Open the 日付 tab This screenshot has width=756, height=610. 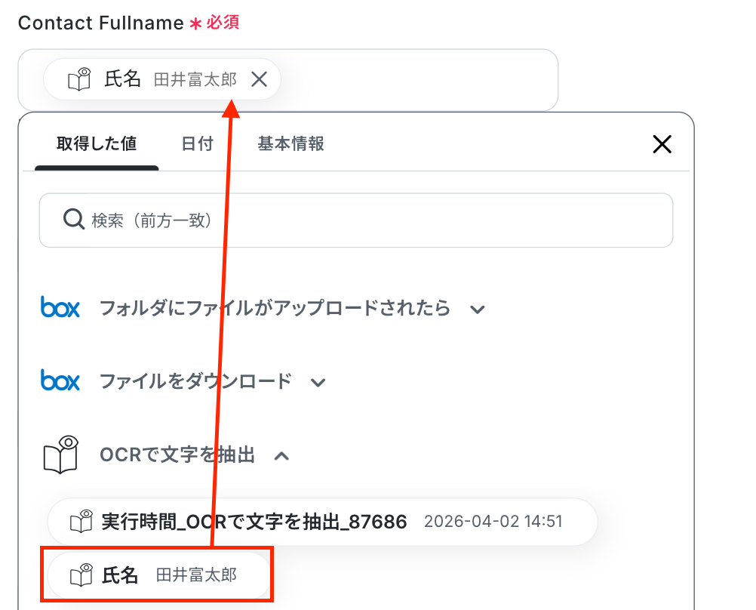(198, 143)
